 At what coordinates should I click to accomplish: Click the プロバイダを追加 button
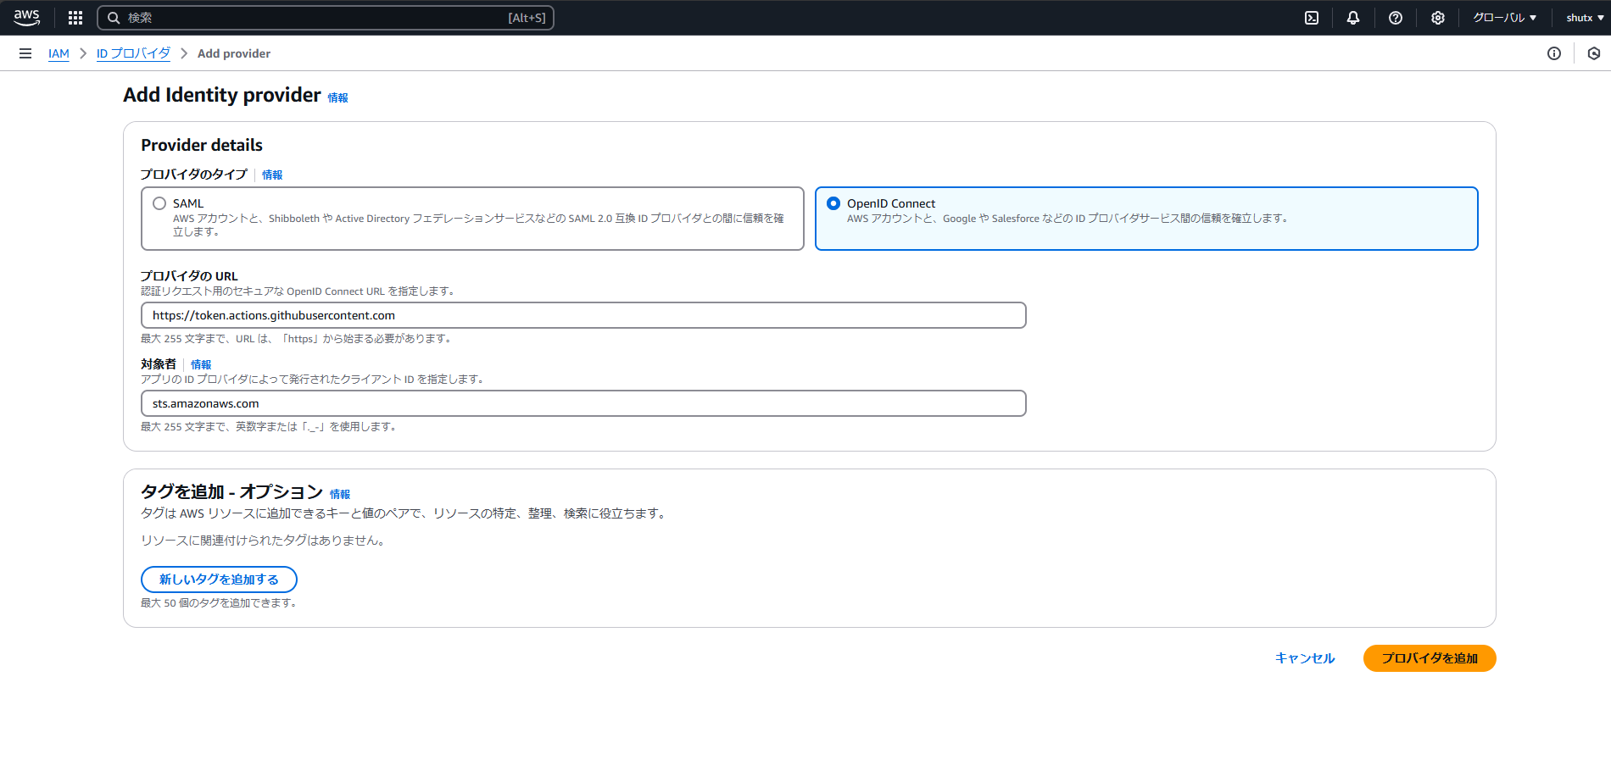1430,658
